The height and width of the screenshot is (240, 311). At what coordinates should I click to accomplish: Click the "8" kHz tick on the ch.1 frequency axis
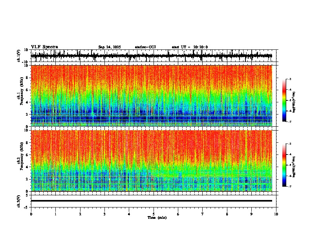pos(27,78)
